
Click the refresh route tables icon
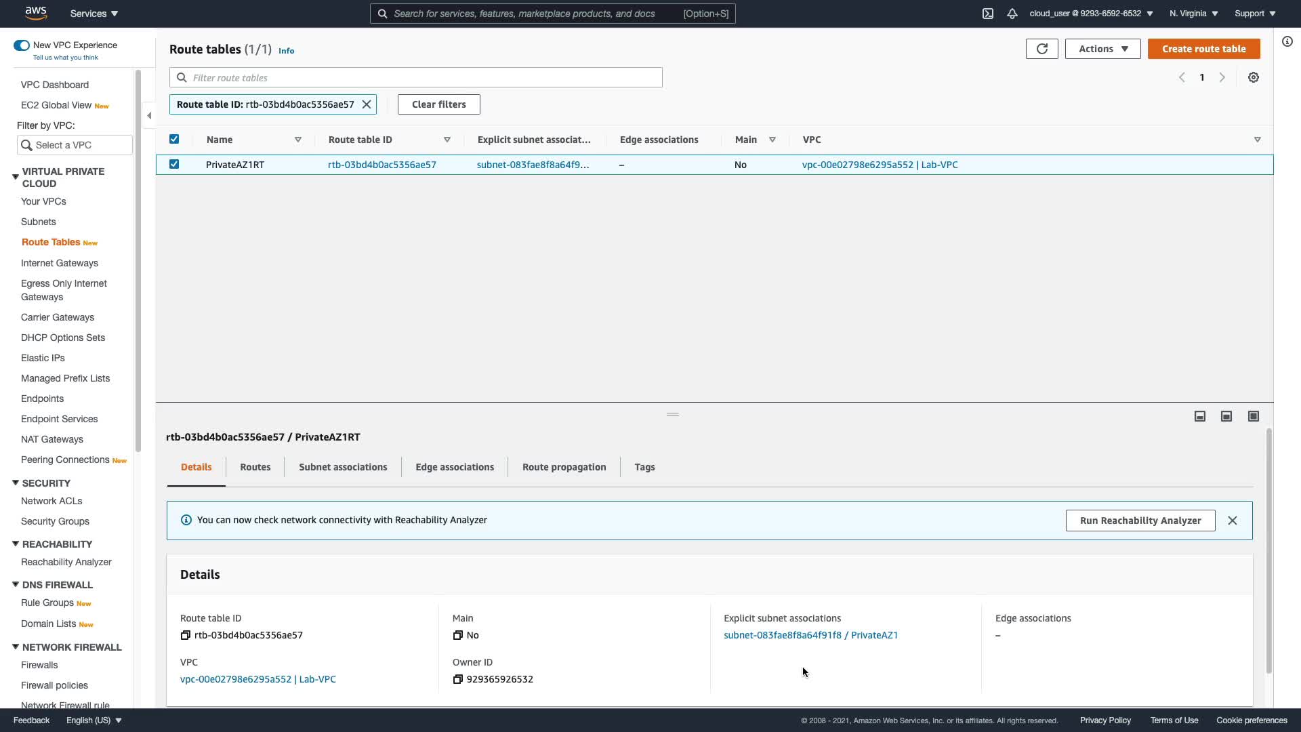[x=1041, y=49]
